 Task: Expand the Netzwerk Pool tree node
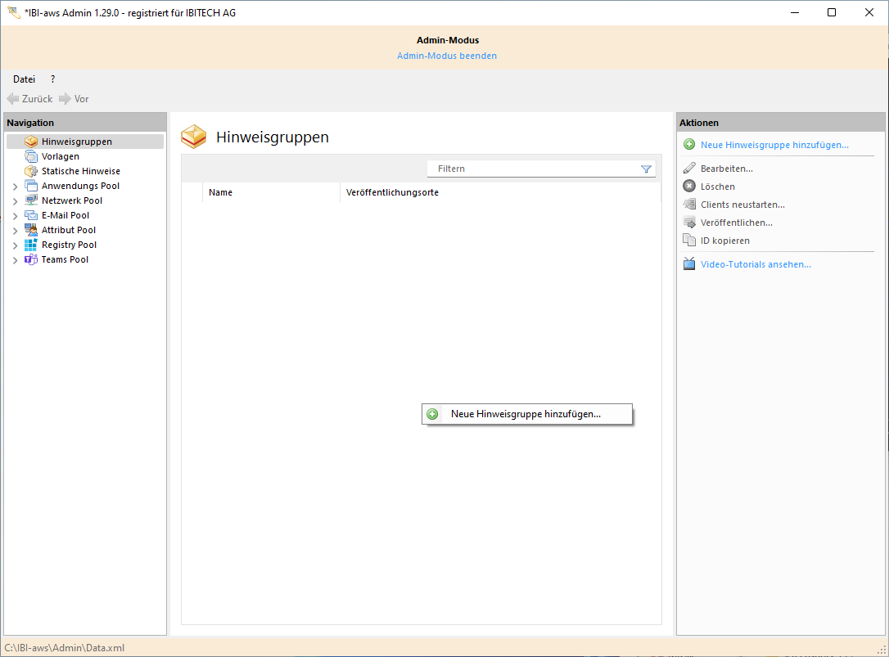[15, 201]
